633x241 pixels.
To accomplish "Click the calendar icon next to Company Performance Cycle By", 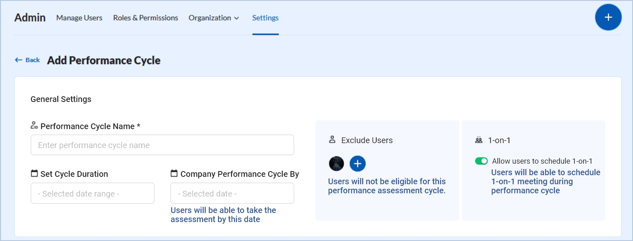I will click(x=174, y=174).
